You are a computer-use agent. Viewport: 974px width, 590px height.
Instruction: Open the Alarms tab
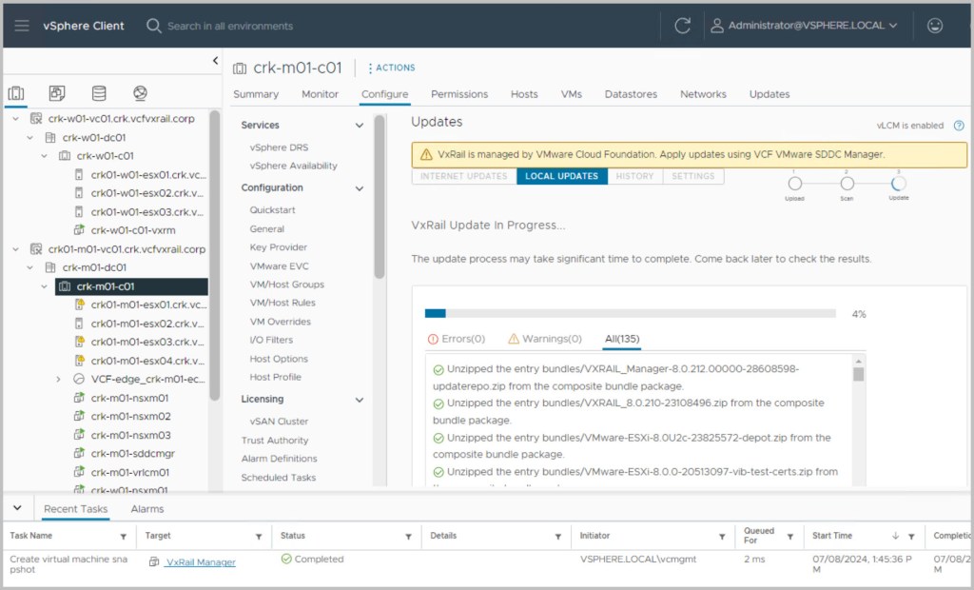pyautogui.click(x=147, y=509)
